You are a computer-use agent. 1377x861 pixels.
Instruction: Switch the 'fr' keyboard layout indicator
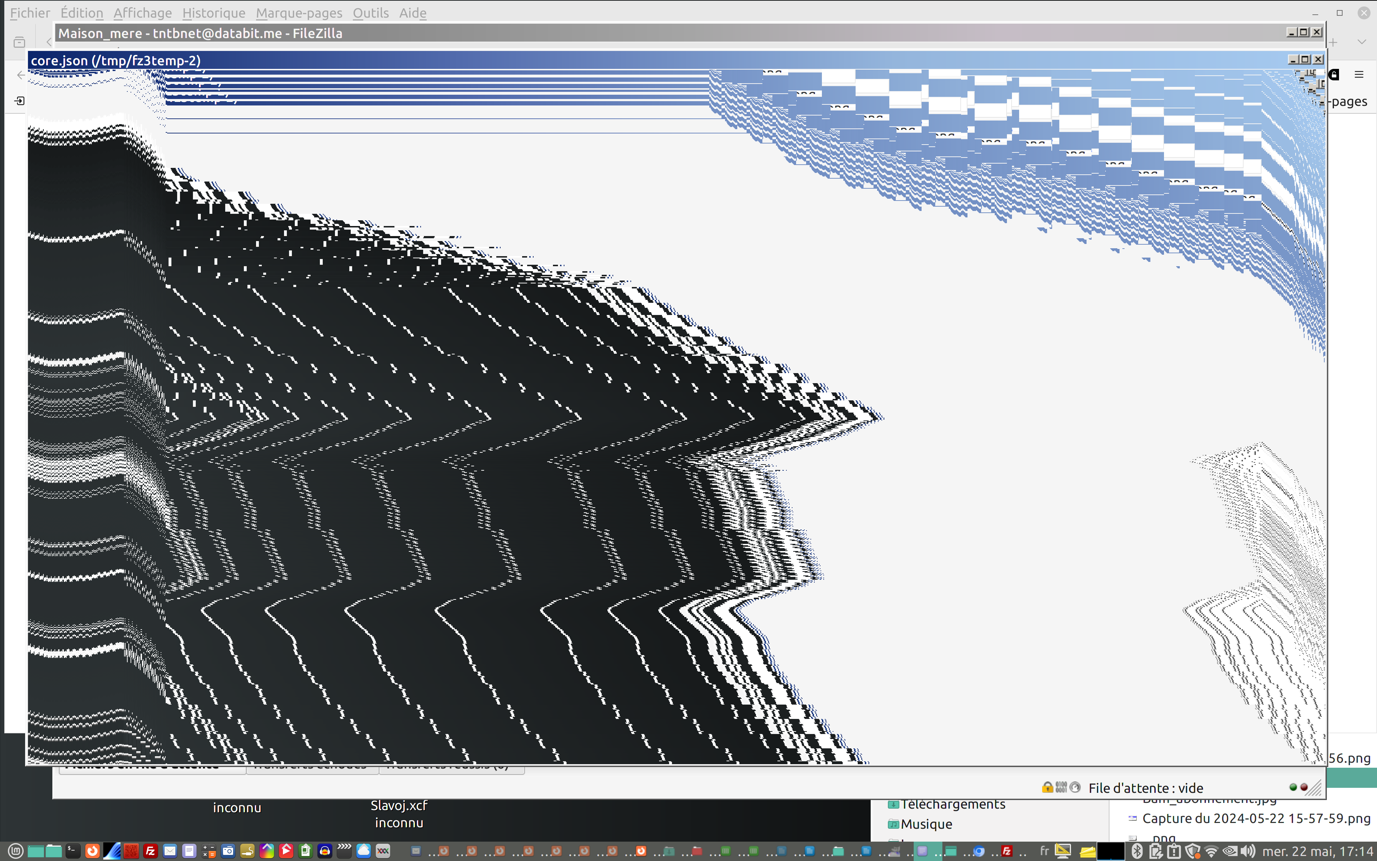pos(1044,851)
